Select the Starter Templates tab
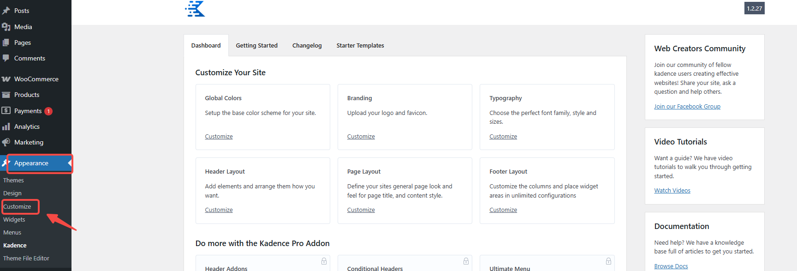The image size is (797, 271). pos(360,46)
